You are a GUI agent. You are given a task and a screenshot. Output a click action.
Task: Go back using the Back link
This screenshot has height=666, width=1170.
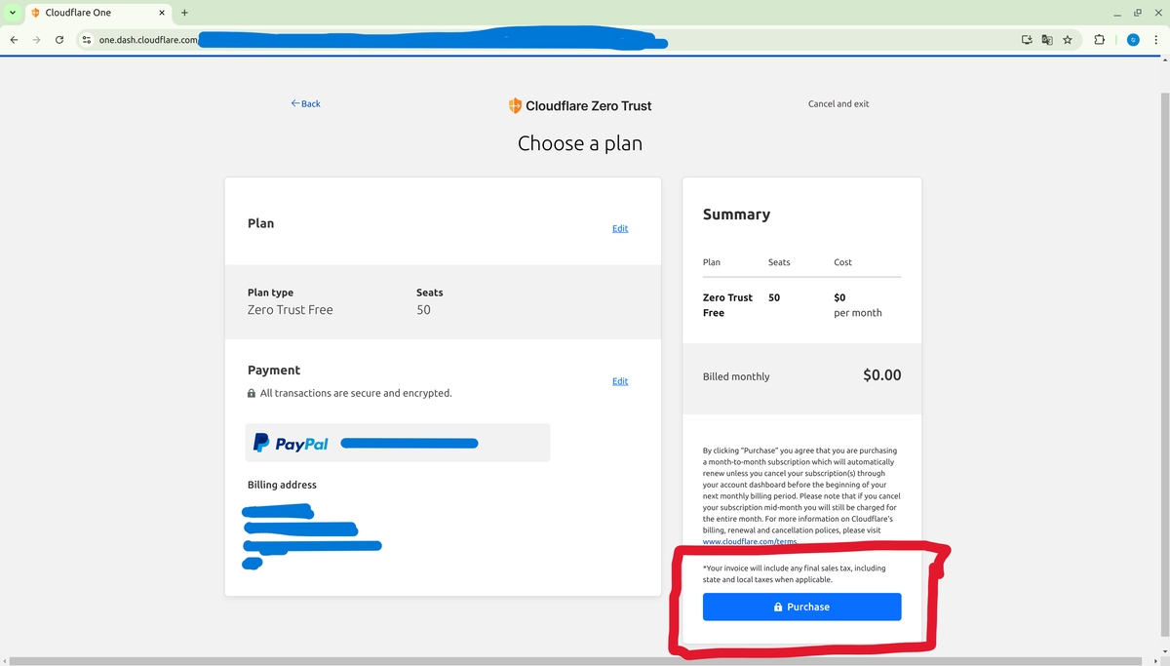[305, 103]
